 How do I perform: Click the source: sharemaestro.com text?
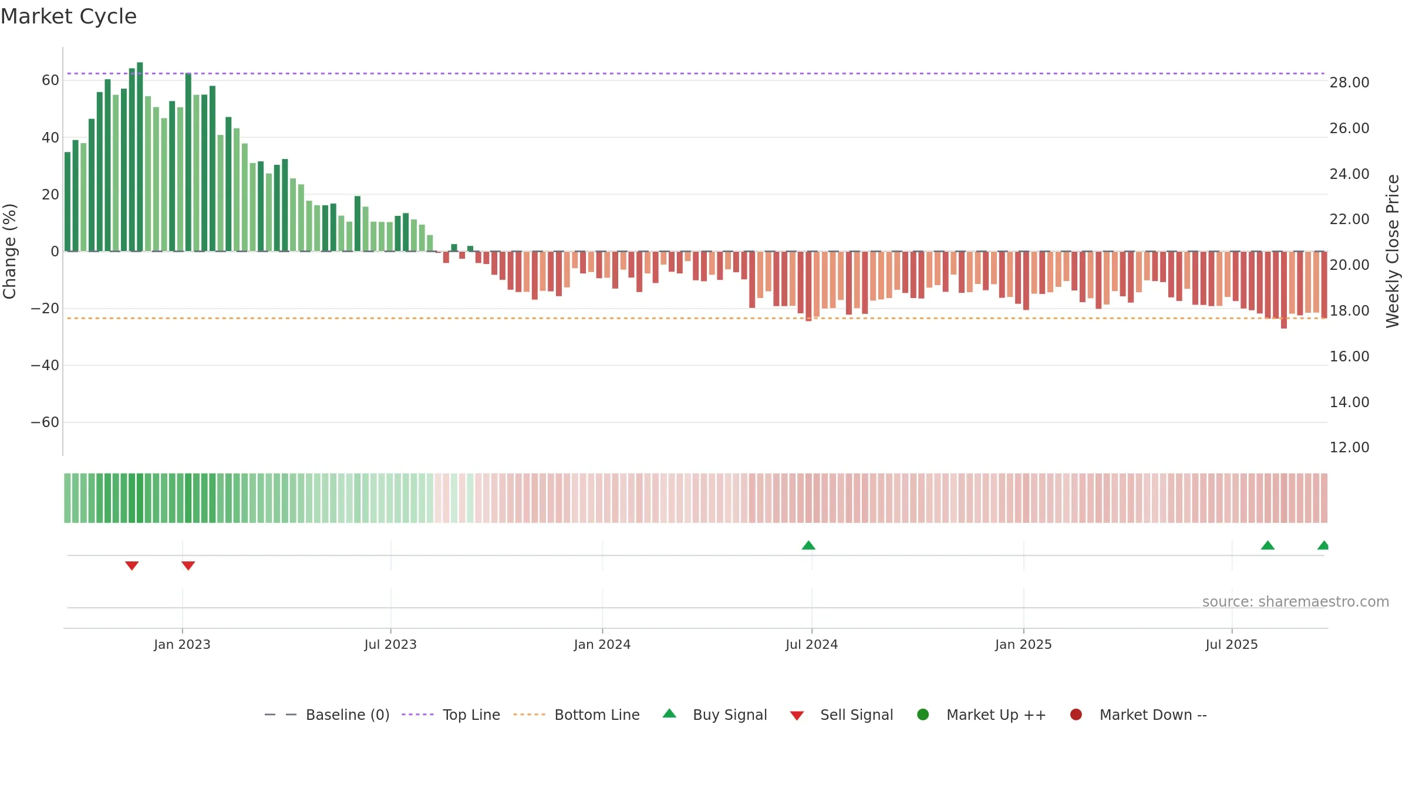point(1296,601)
